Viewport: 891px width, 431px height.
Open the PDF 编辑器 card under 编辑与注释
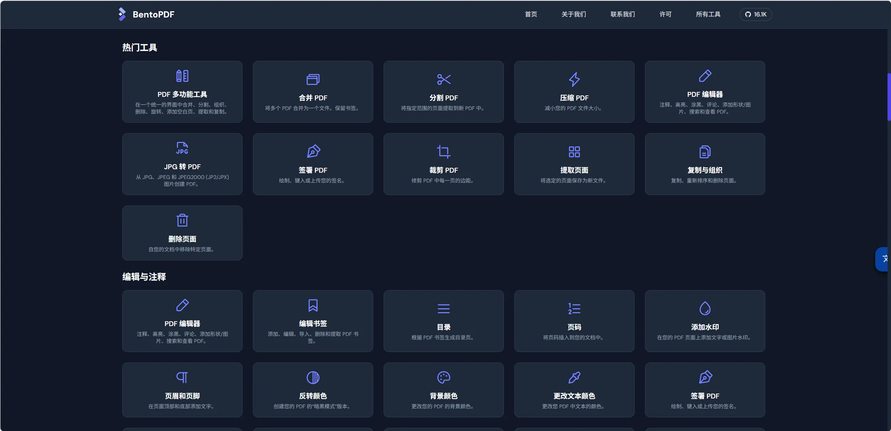pos(182,321)
